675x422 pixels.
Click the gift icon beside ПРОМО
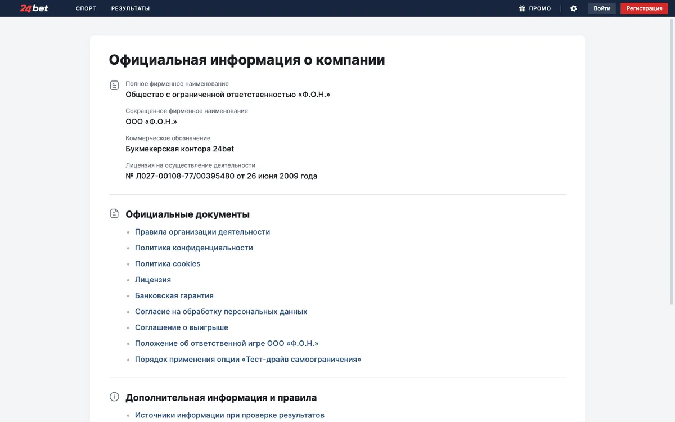(x=522, y=8)
